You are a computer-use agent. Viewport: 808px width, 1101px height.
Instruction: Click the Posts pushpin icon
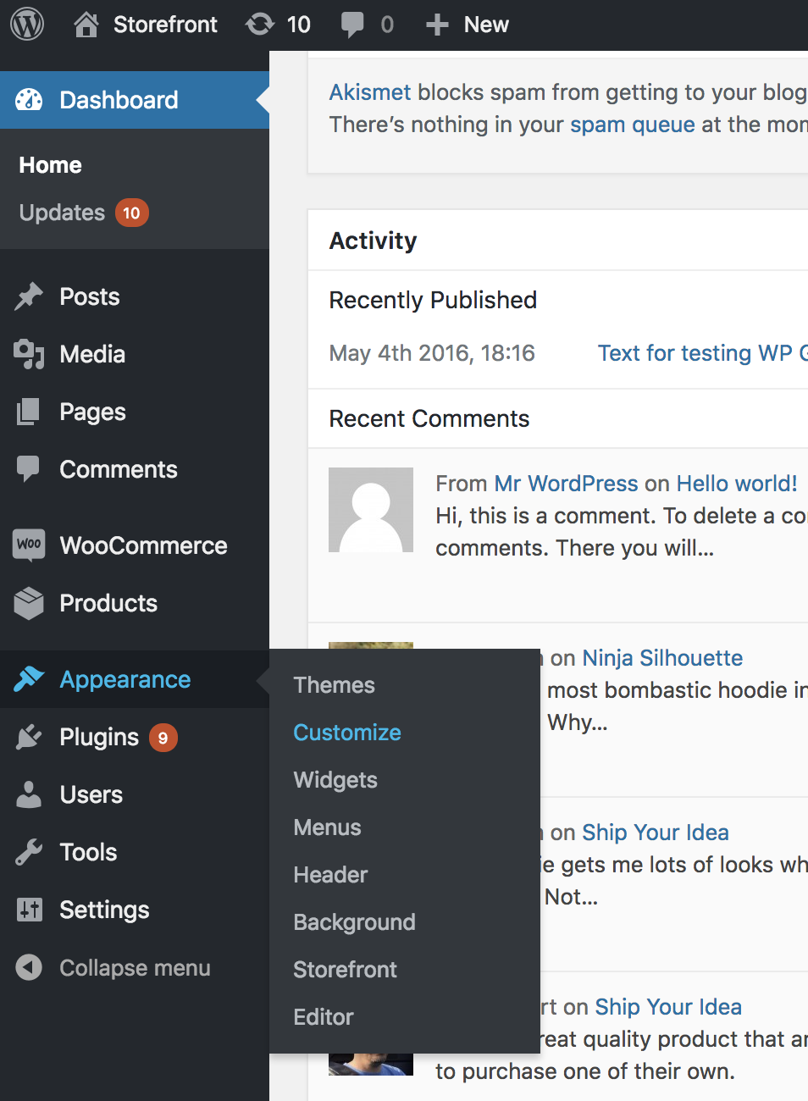click(29, 296)
